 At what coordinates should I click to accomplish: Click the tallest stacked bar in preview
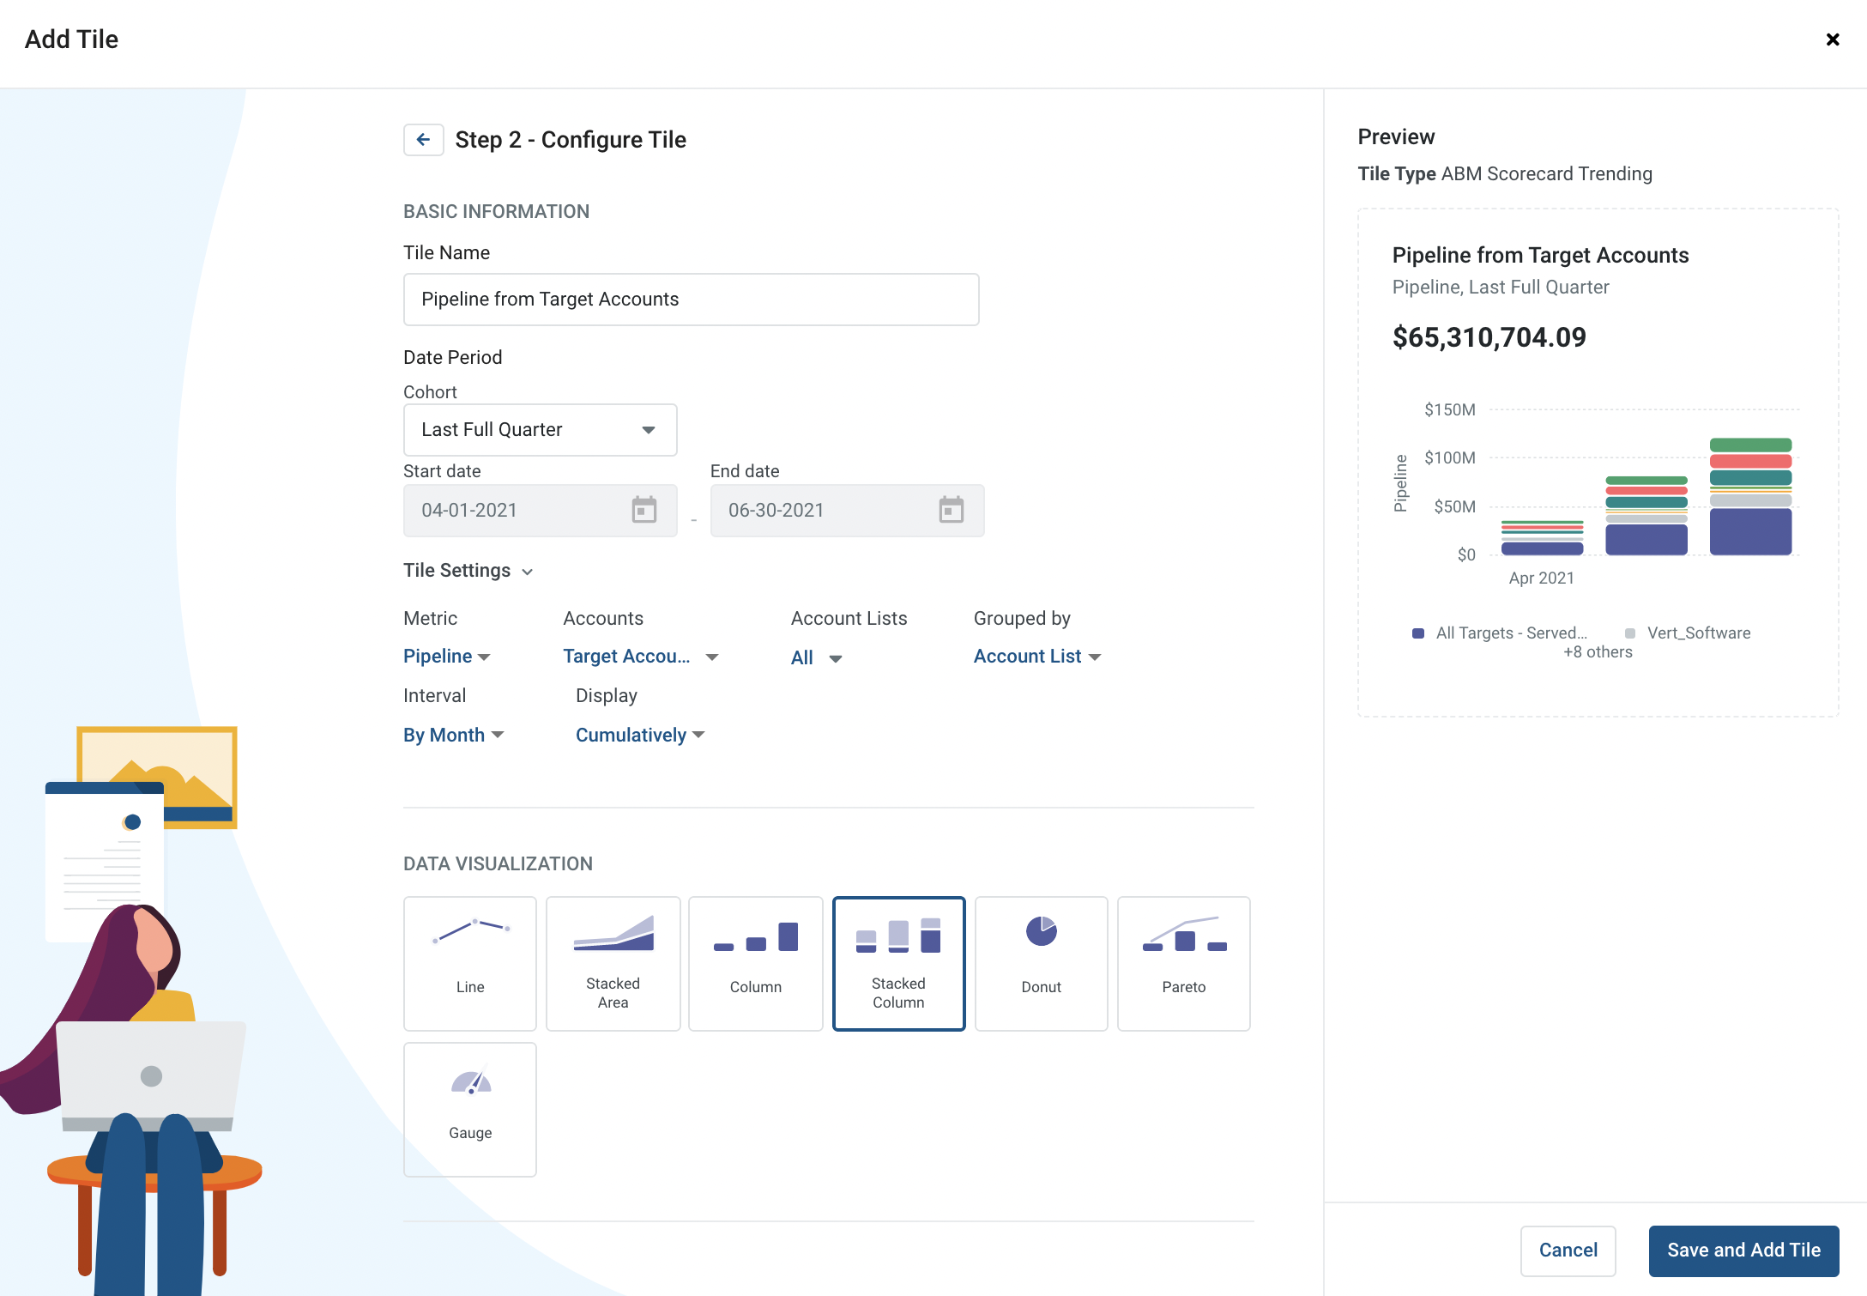coord(1750,497)
